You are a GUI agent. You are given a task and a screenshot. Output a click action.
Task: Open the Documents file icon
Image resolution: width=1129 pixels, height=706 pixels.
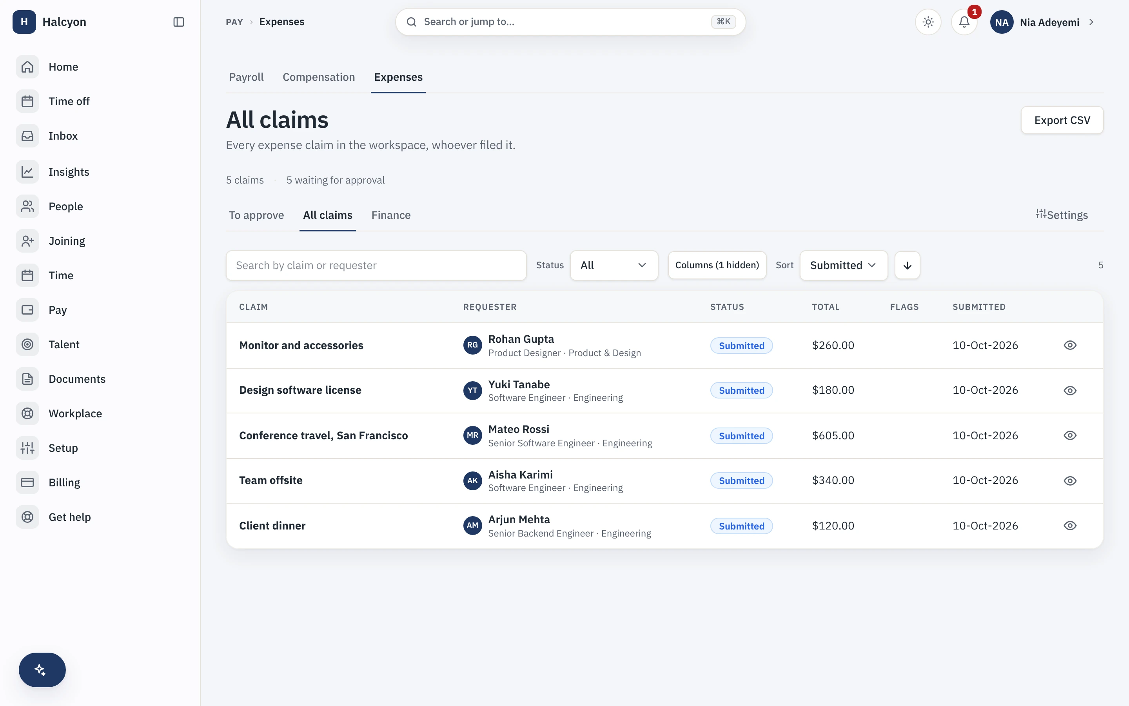pos(27,379)
